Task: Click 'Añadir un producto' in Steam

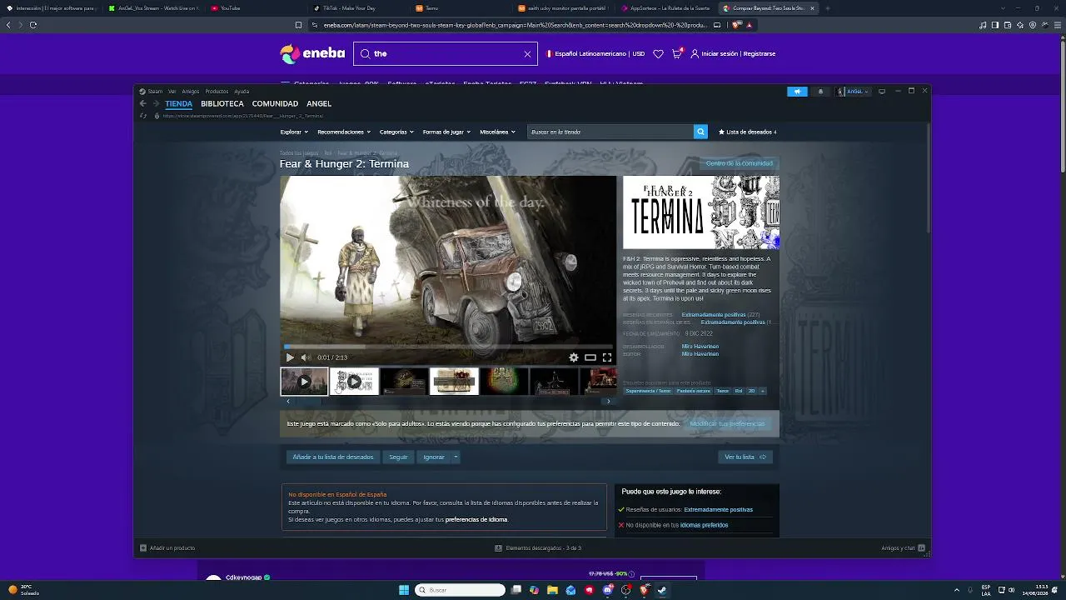Action: coord(167,547)
